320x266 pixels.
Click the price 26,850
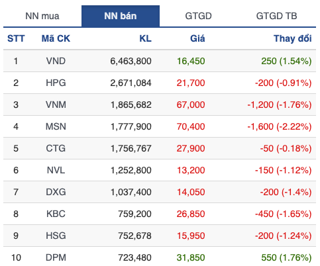(x=191, y=214)
